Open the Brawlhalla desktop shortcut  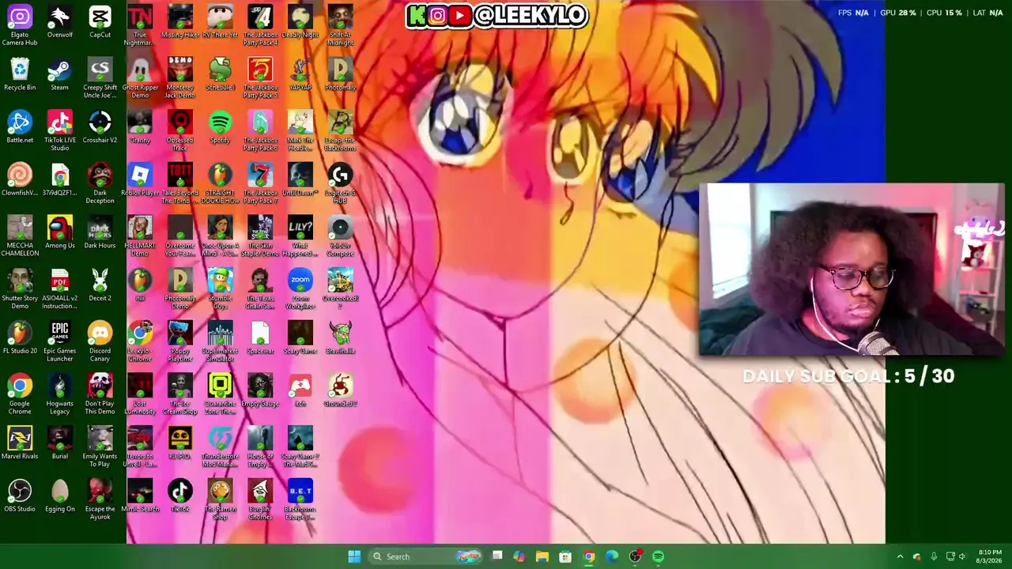coord(340,338)
